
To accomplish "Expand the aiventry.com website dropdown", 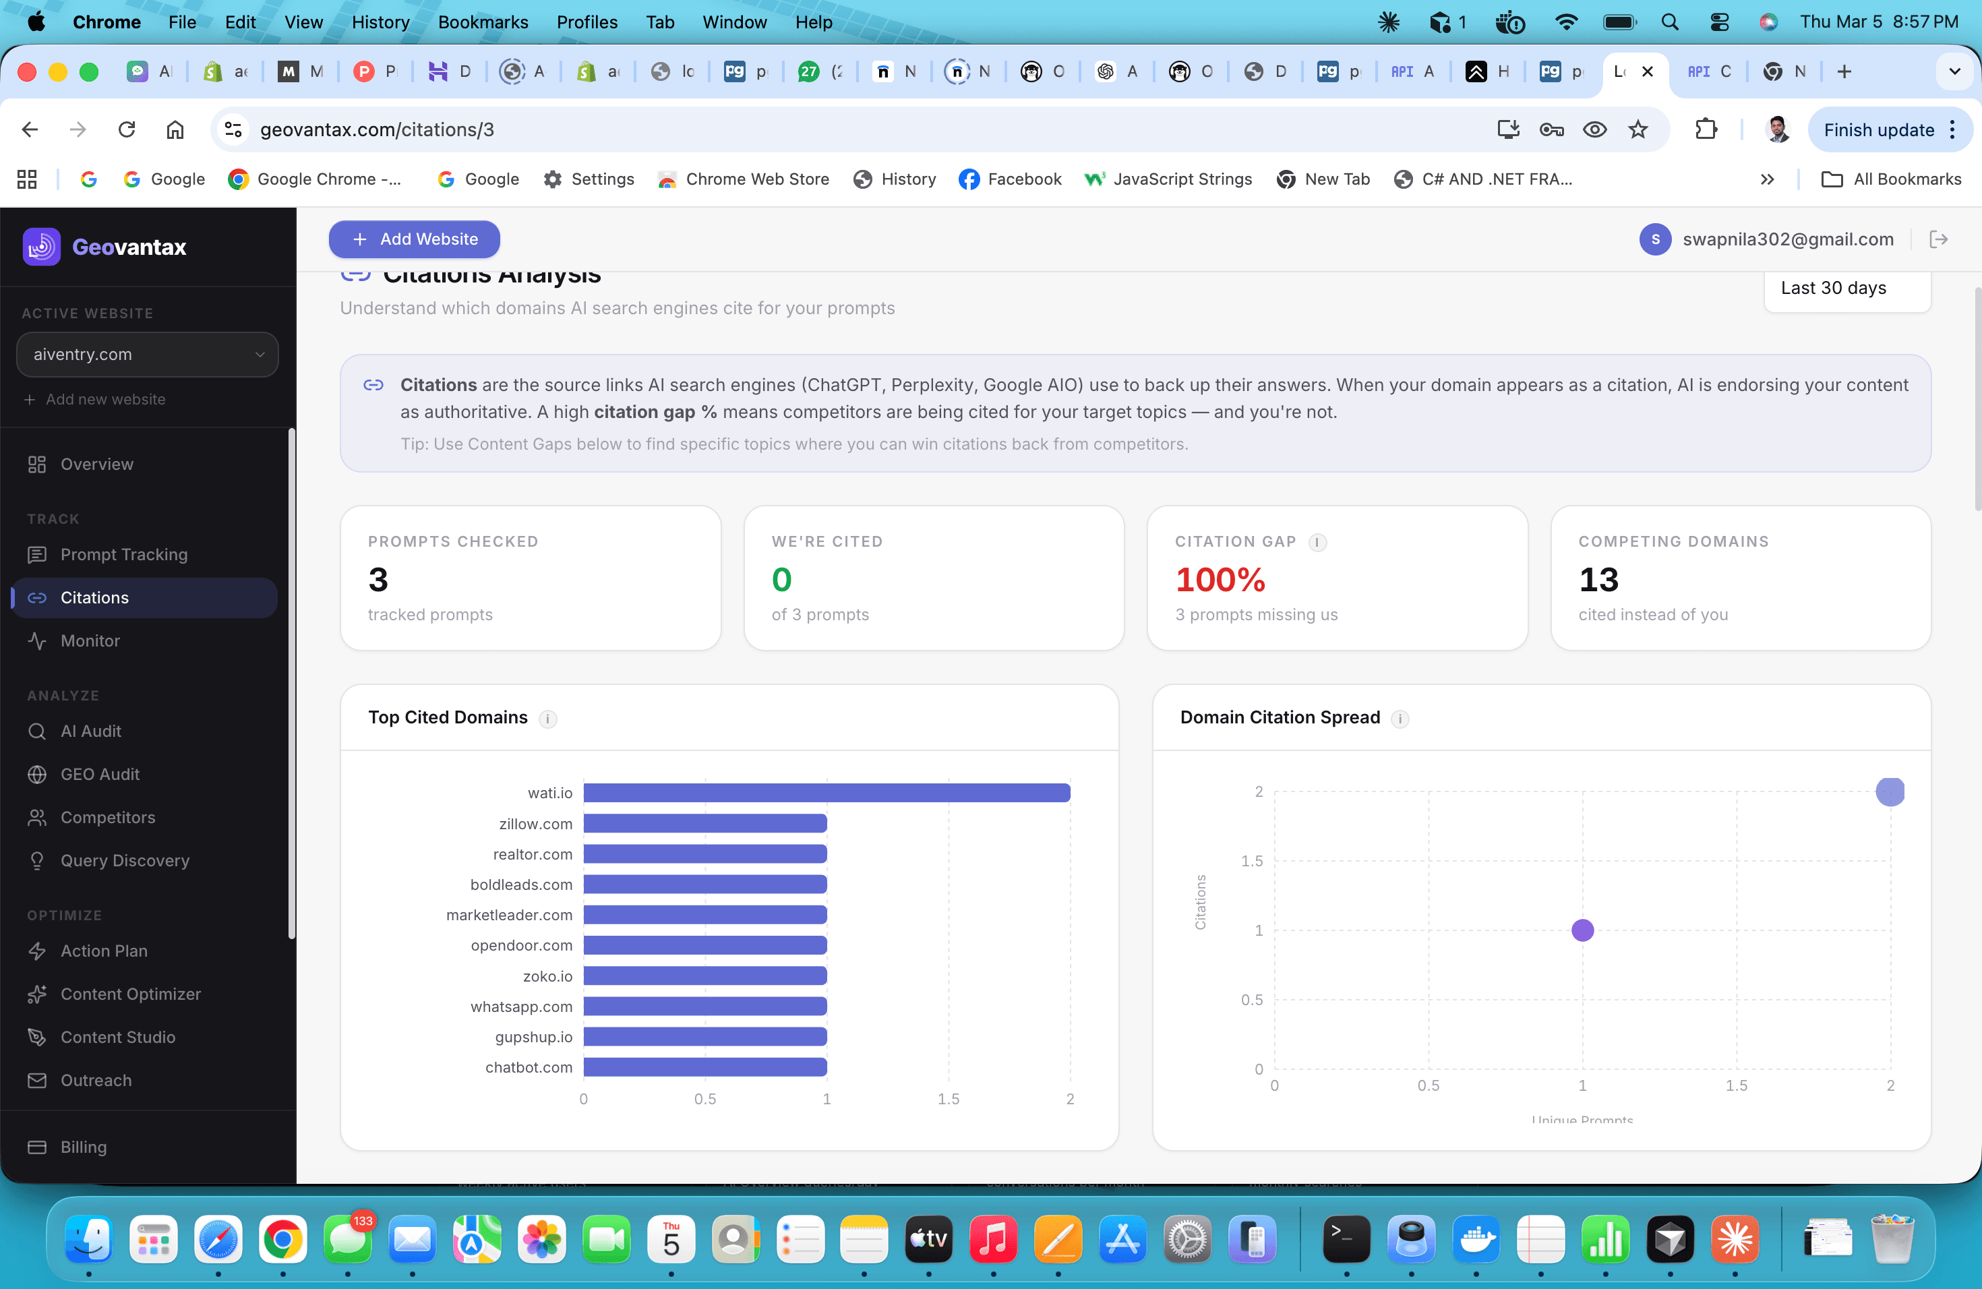I will point(146,354).
